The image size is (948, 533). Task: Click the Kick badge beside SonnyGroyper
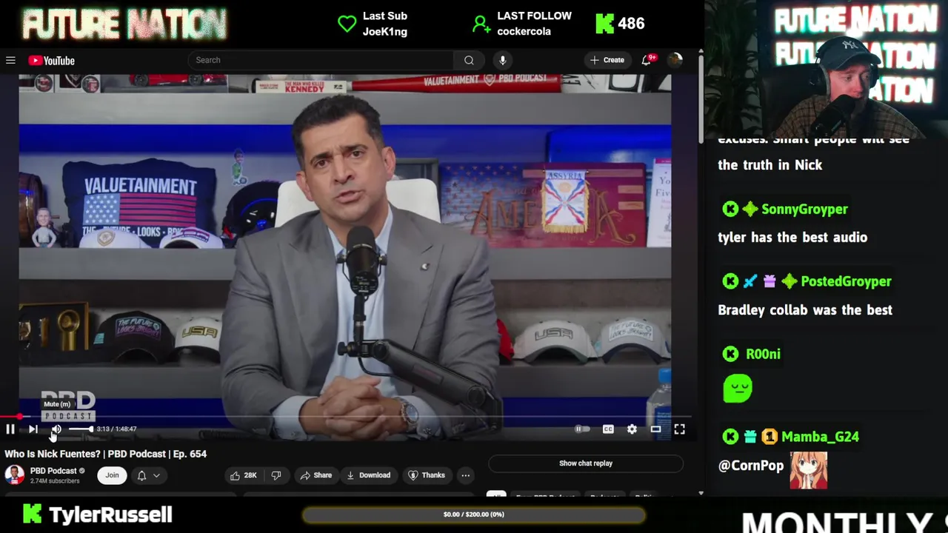click(x=730, y=209)
